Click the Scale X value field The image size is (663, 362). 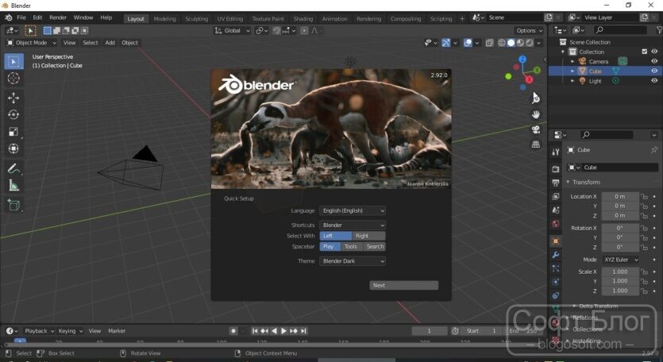tap(620, 272)
